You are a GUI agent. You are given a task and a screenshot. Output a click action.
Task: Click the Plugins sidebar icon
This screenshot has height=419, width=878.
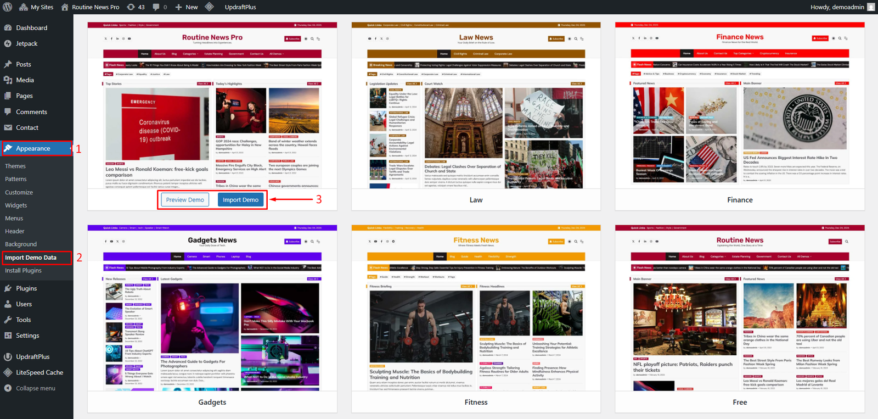coord(8,288)
